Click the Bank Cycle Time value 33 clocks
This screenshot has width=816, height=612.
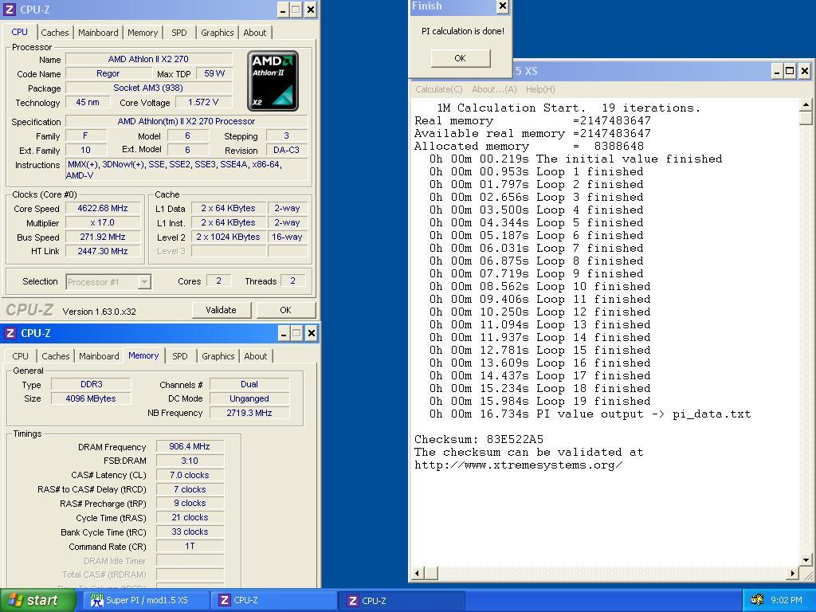[190, 532]
